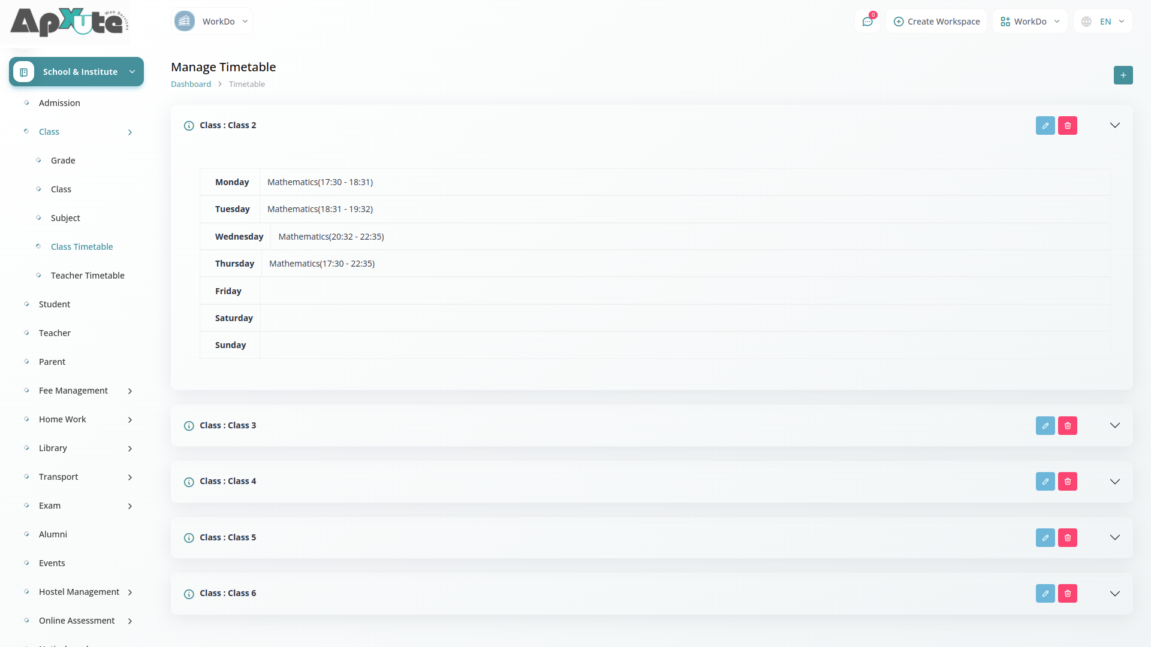Go to the Subject submenu item

point(65,218)
